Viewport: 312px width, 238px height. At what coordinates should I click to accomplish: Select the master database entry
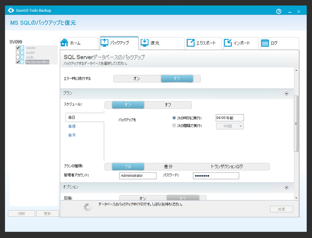[31, 48]
